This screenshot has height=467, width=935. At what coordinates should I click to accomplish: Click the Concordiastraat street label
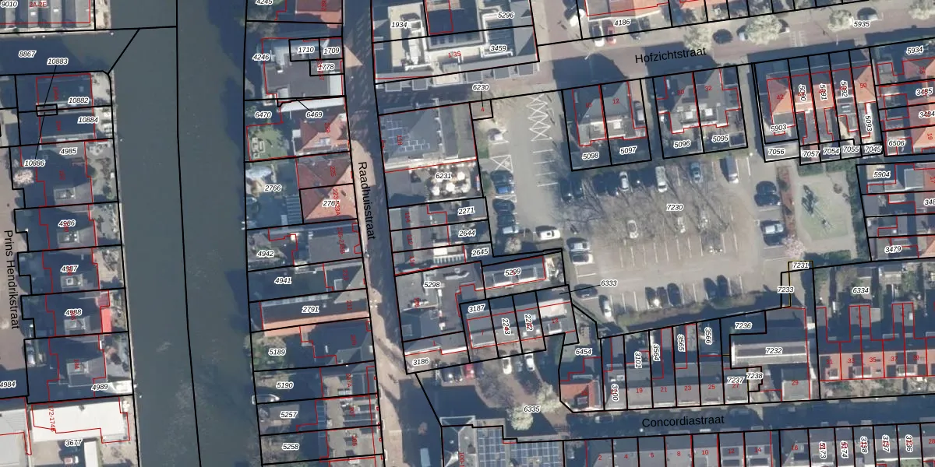(x=683, y=421)
